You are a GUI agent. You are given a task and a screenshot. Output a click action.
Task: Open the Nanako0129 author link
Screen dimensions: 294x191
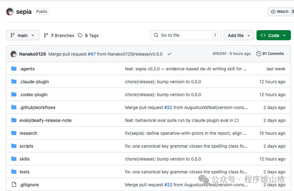[x=32, y=54]
